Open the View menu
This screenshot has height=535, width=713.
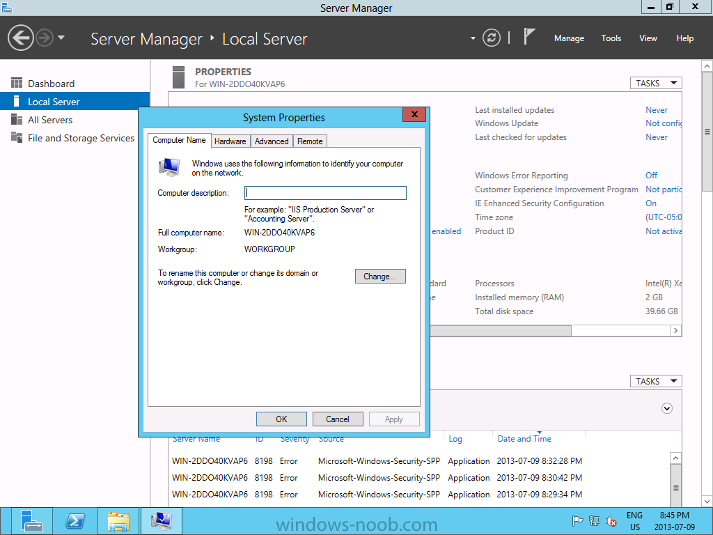[648, 38]
